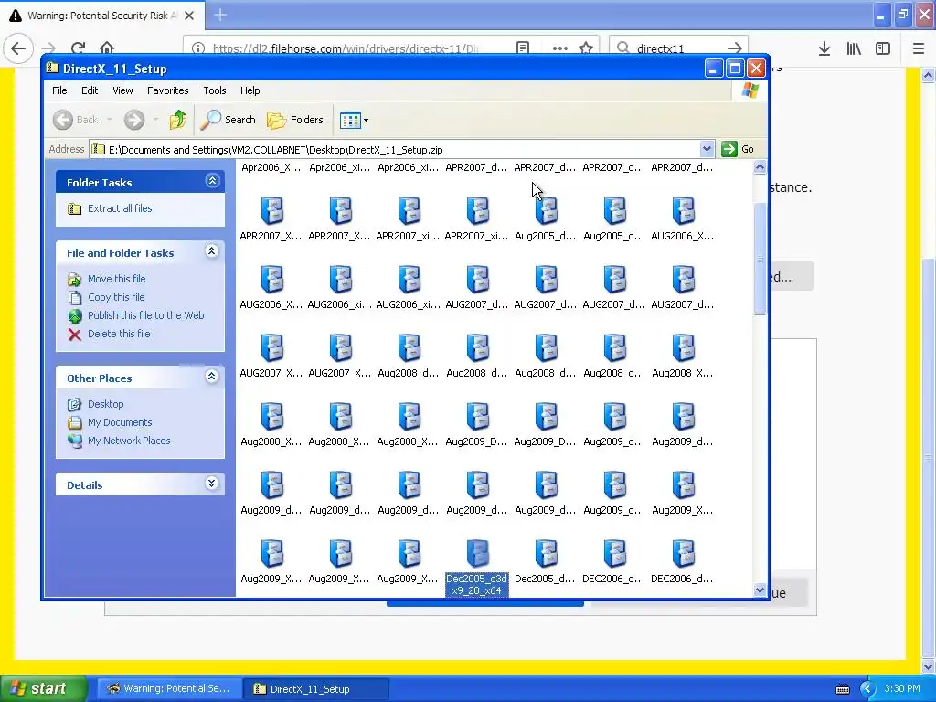Image resolution: width=936 pixels, height=702 pixels.
Task: Select the Dec2005_d3dx9_28_x64 file icon
Action: (477, 554)
